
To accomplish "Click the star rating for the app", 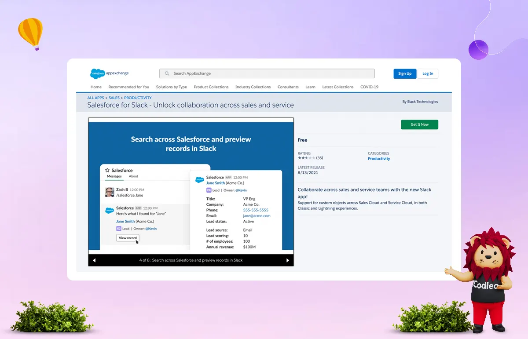I will point(307,158).
